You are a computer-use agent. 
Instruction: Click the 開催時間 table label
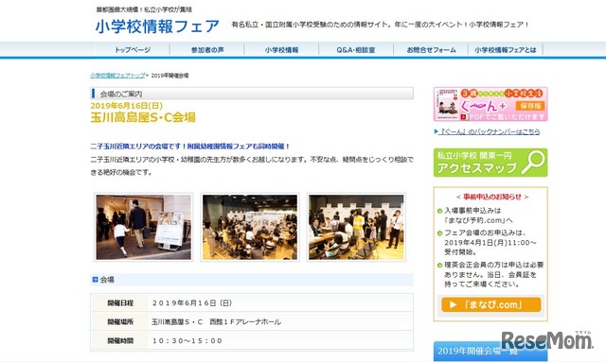coord(120,341)
